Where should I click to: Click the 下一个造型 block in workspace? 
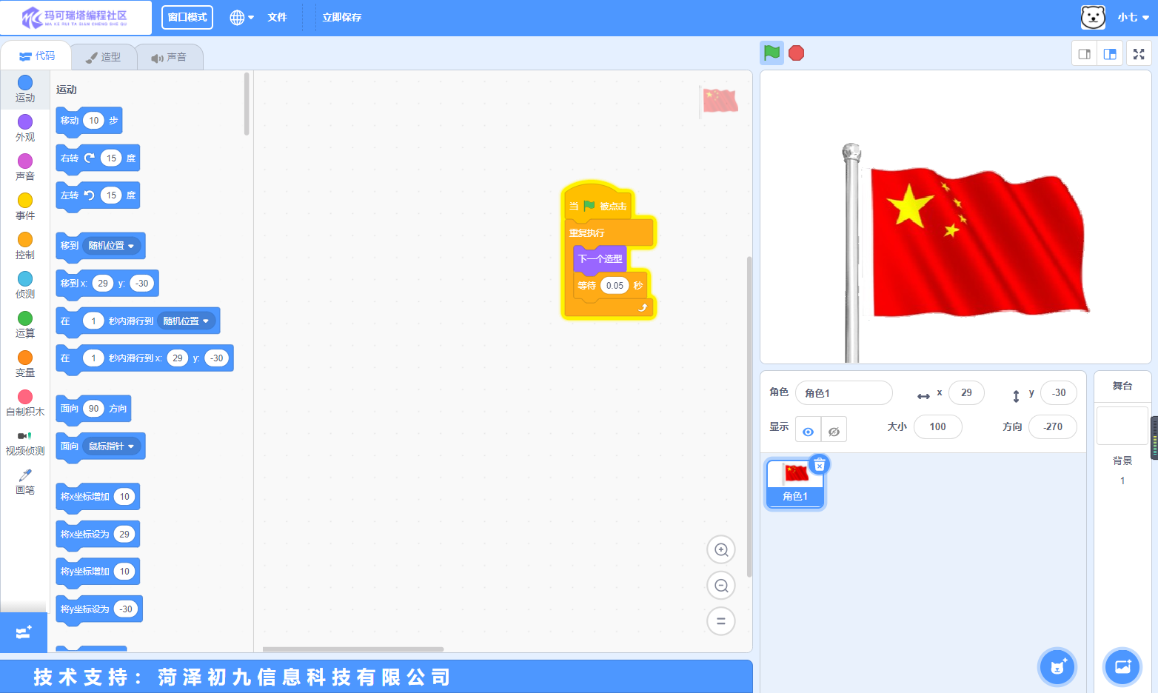click(x=600, y=258)
